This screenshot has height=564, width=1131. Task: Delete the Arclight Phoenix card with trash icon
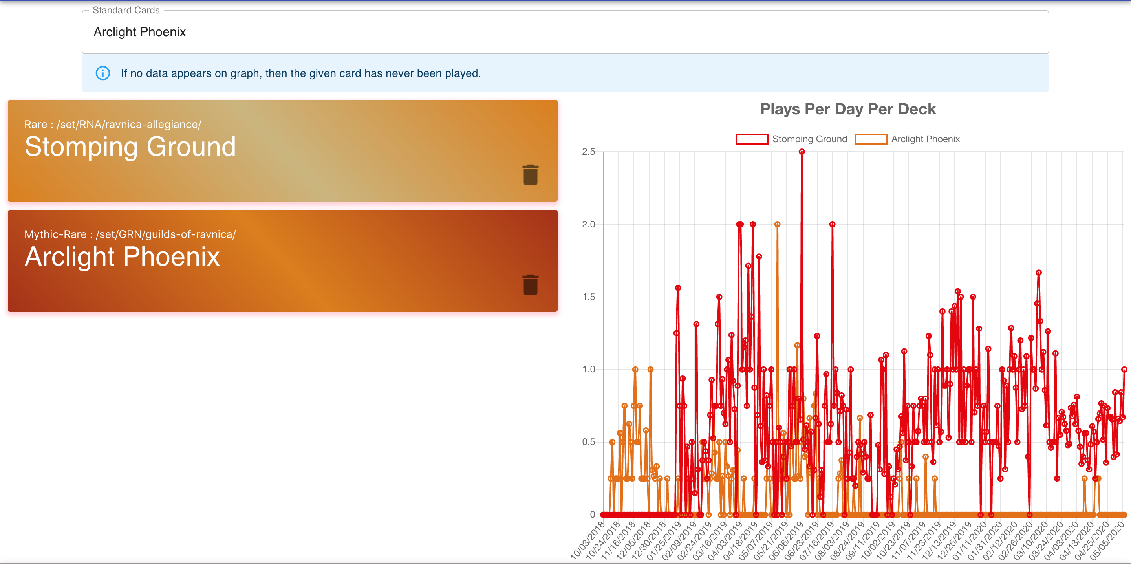click(531, 285)
